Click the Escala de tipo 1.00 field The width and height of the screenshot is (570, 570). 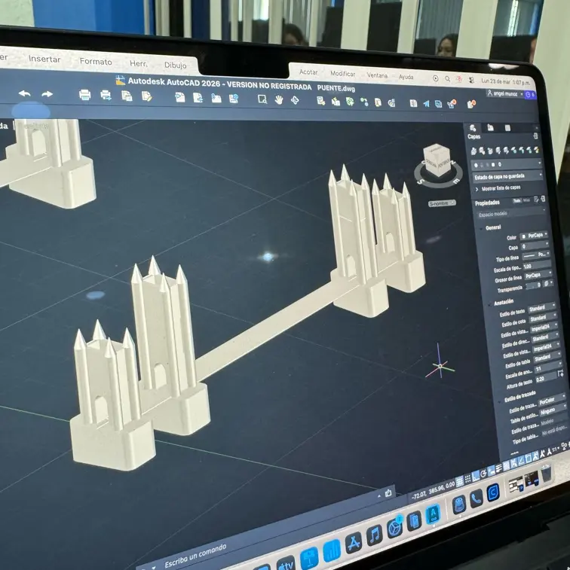[x=537, y=266]
